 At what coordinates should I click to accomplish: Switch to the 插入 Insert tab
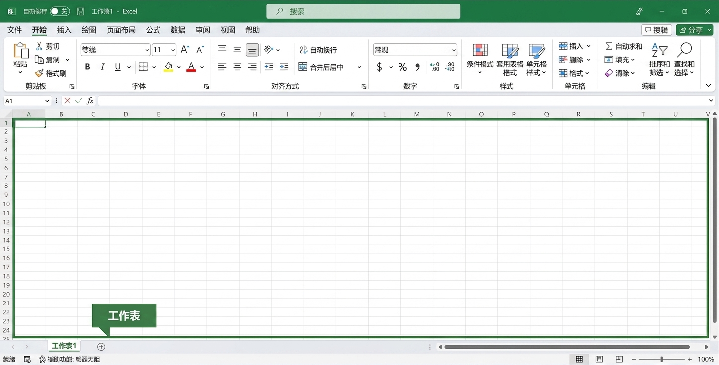(x=64, y=30)
